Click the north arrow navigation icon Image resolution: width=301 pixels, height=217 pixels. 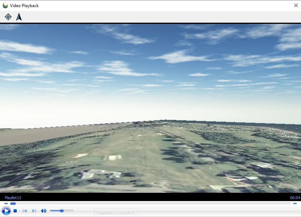(19, 17)
